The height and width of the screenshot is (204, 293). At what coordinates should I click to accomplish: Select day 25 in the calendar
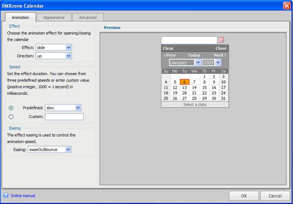[166, 98]
